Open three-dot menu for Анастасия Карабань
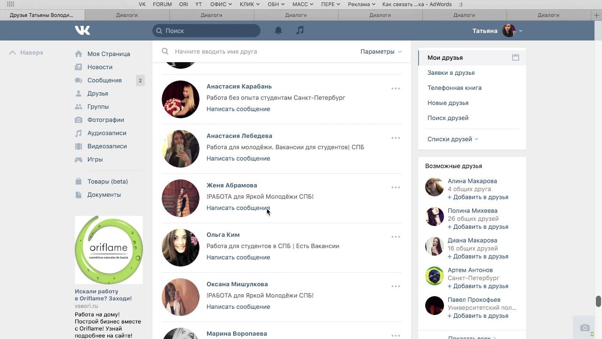602x339 pixels. pos(396,89)
